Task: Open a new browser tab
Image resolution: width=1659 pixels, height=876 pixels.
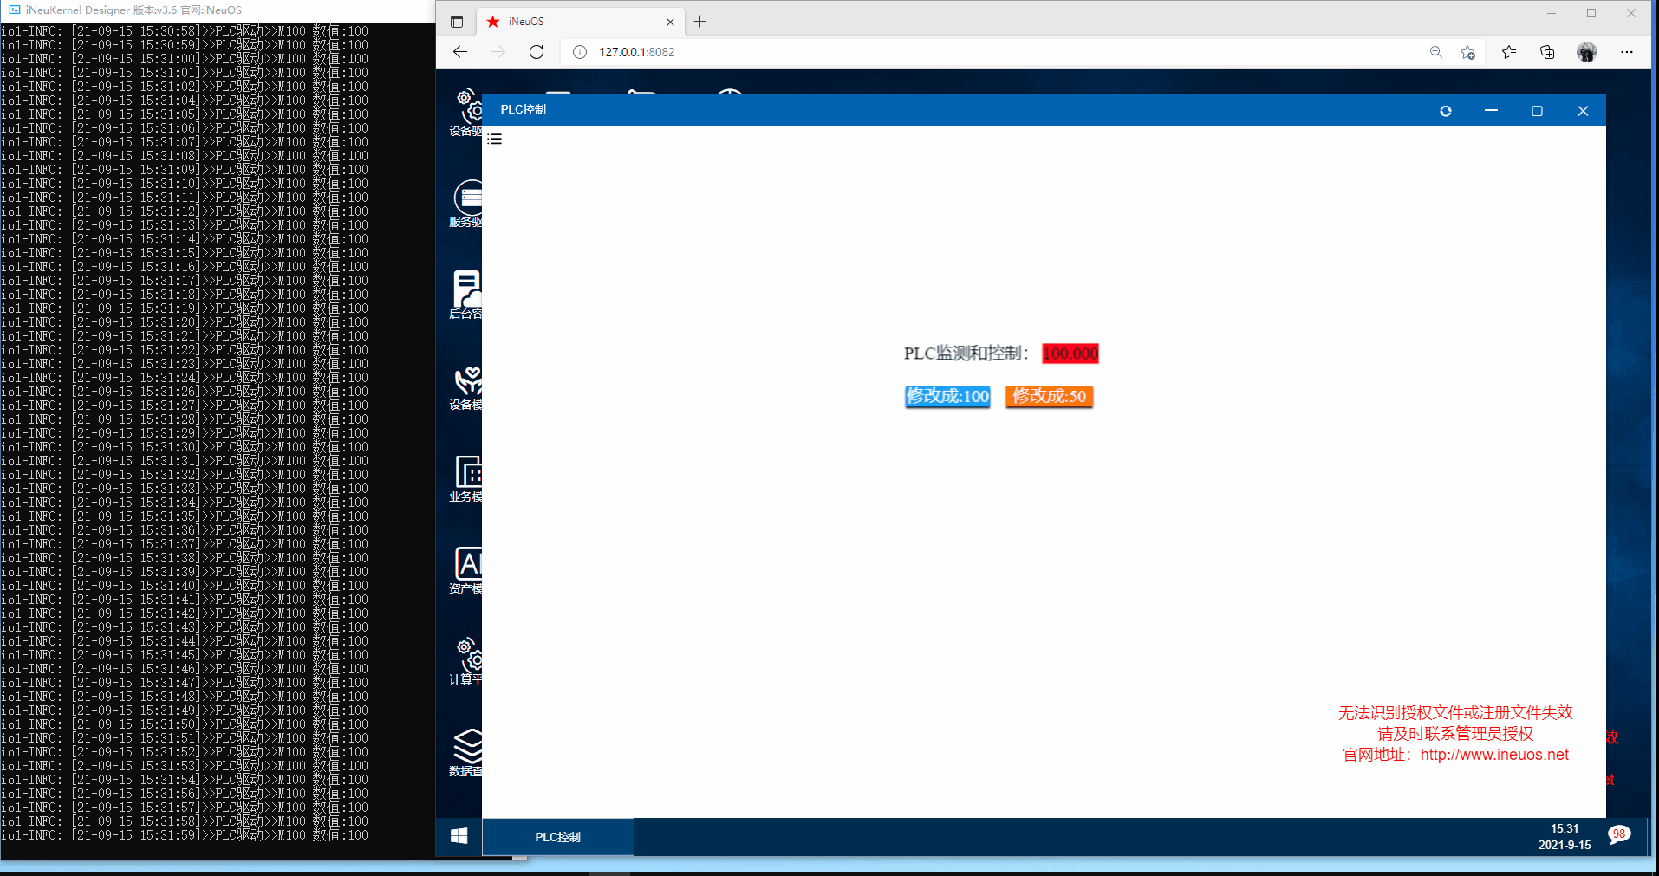Action: [700, 22]
